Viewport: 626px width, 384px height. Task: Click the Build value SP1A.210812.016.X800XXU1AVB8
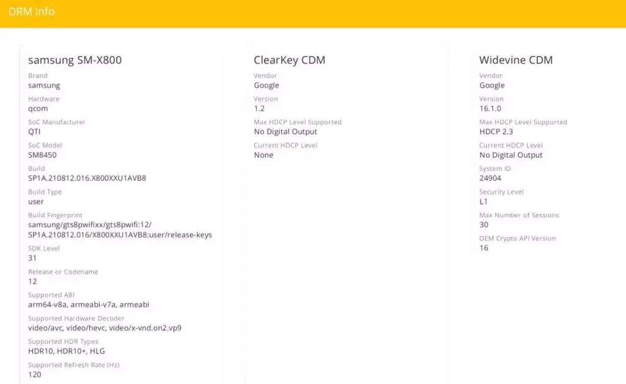(x=87, y=178)
